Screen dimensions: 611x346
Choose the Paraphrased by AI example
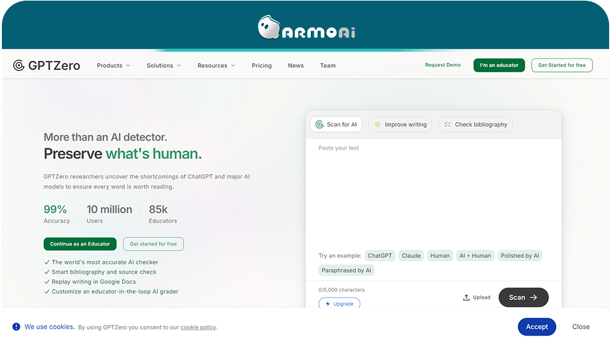(x=347, y=270)
